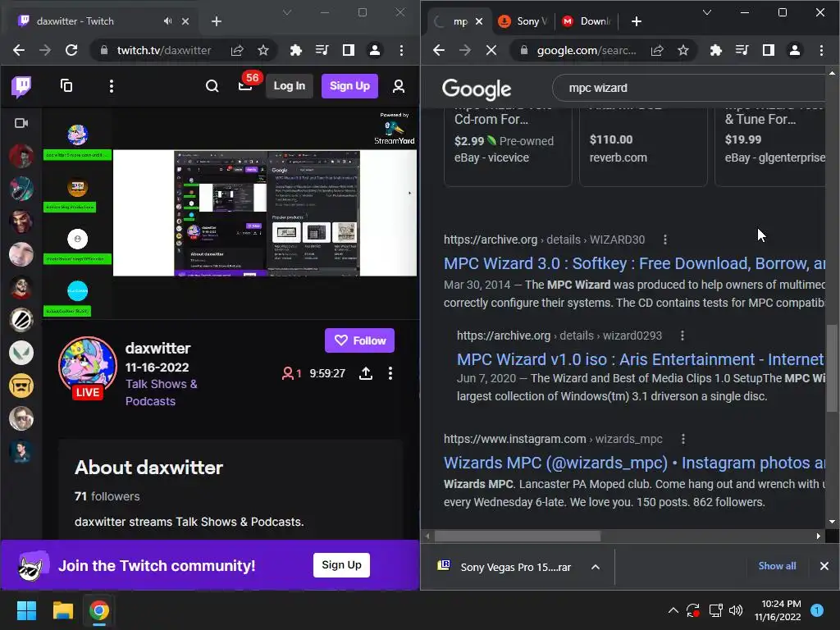Click the Twitch logo home icon
Image resolution: width=840 pixels, height=630 pixels.
(x=21, y=86)
